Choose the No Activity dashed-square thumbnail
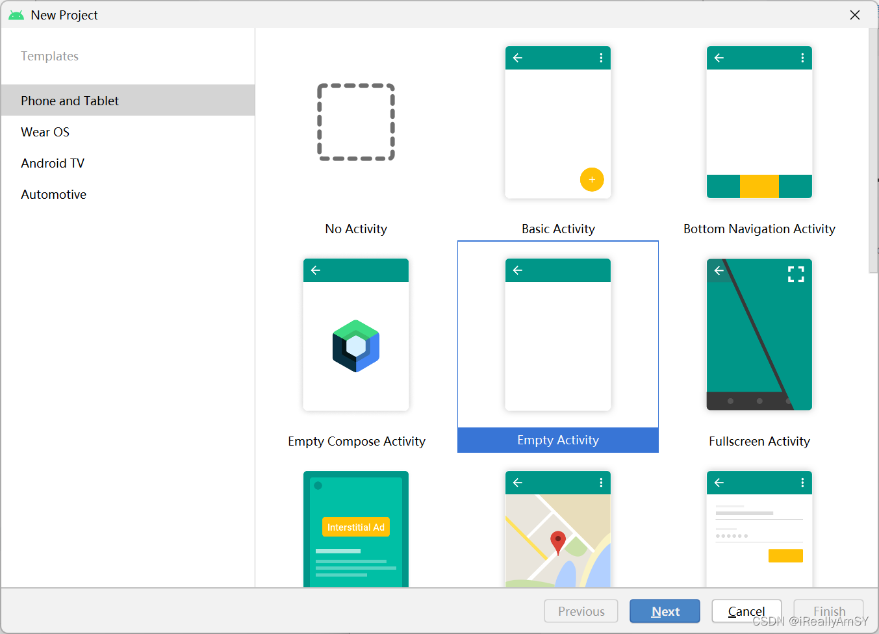The image size is (879, 634). tap(356, 122)
